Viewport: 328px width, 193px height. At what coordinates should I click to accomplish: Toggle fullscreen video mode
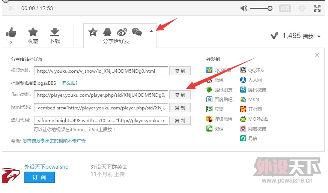[x=317, y=8]
